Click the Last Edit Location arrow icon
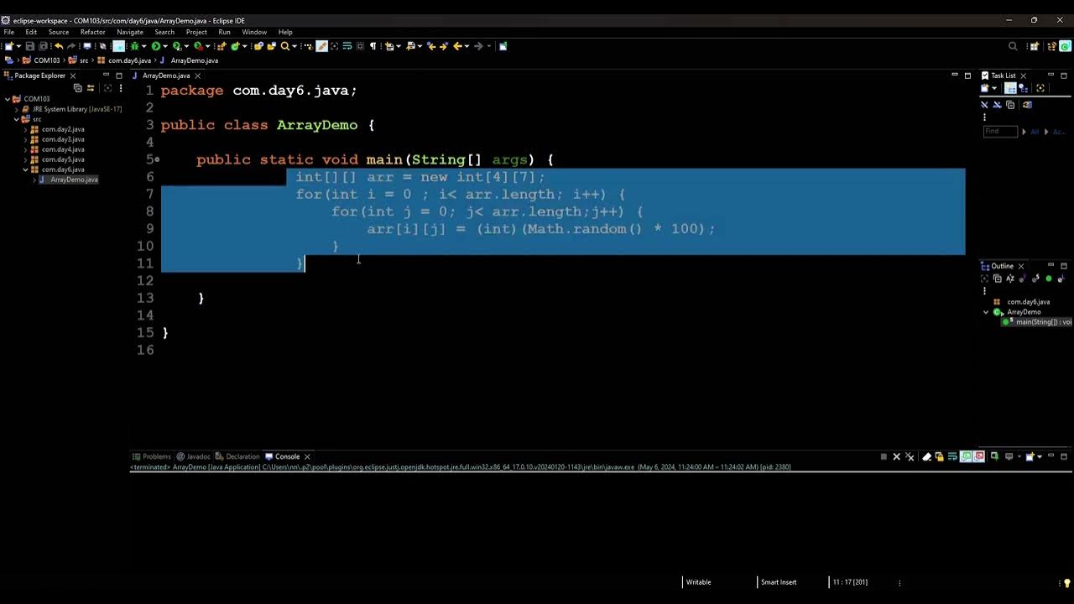The height and width of the screenshot is (604, 1074). [x=431, y=46]
